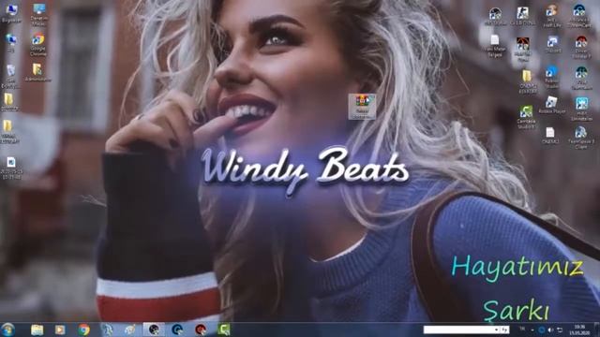This screenshot has height=337, width=600.
Task: Select the WinRAR archive in desktop center
Action: pyautogui.click(x=362, y=107)
